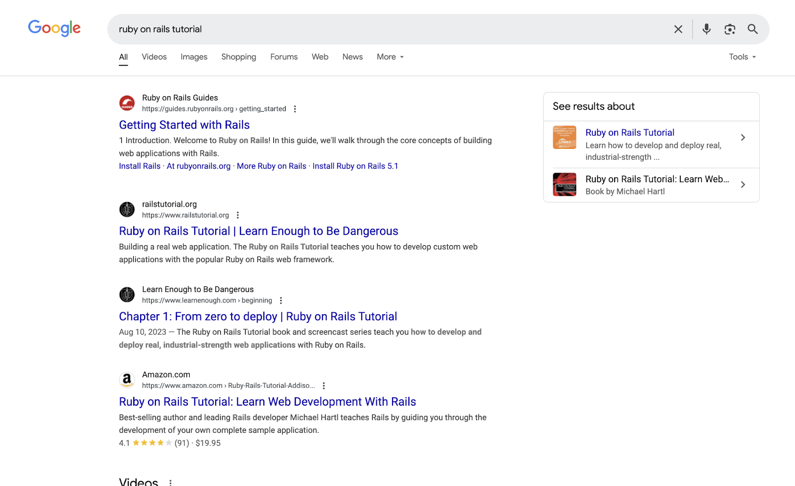
Task: Click the Michael Hartl book cover thumbnail
Action: pos(564,185)
